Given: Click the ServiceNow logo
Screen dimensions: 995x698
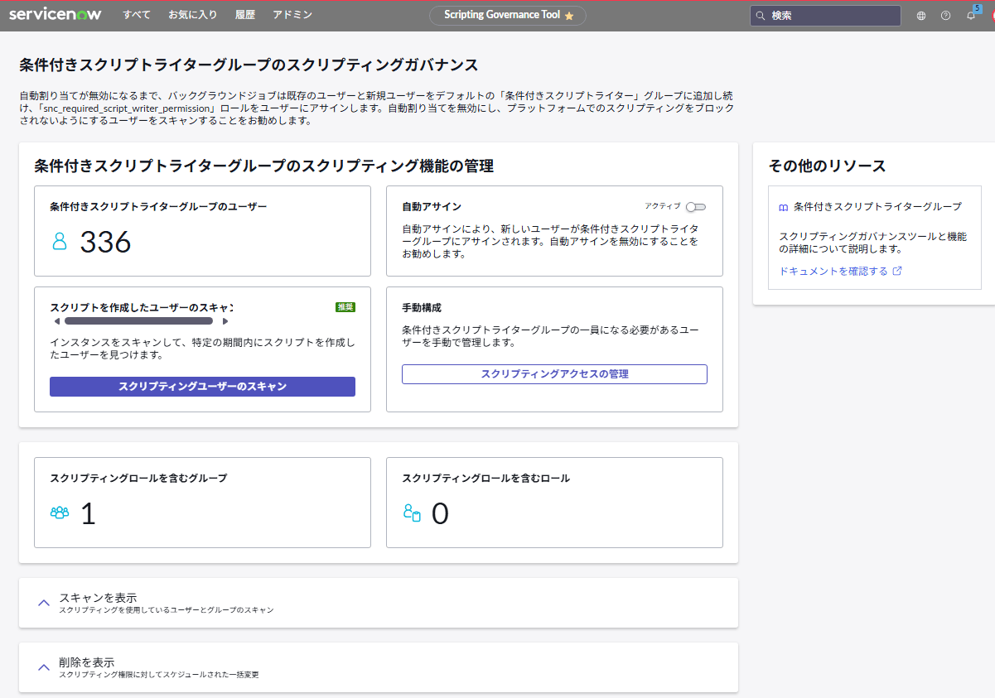Looking at the screenshot, I should (x=55, y=15).
